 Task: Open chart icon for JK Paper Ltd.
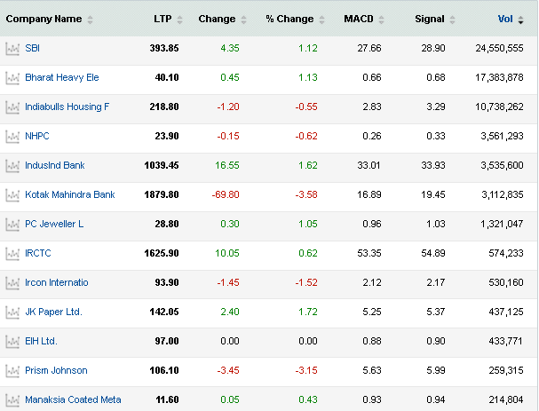[12, 312]
